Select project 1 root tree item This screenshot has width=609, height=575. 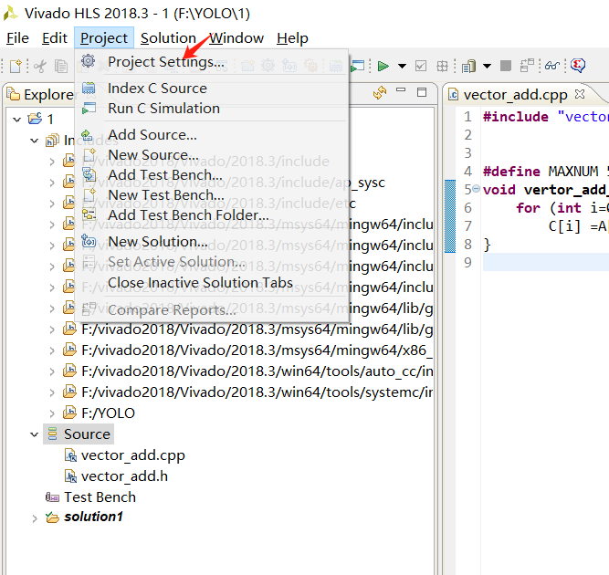[x=49, y=119]
